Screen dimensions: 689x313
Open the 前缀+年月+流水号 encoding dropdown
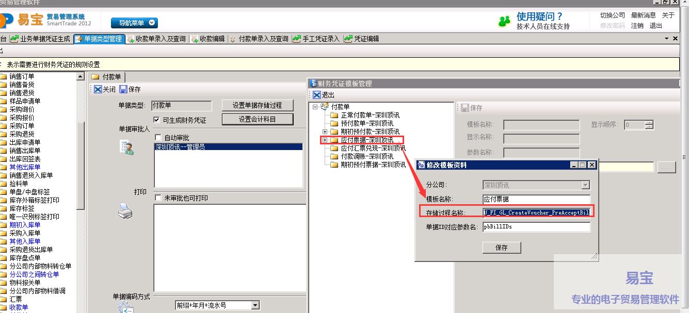255,305
